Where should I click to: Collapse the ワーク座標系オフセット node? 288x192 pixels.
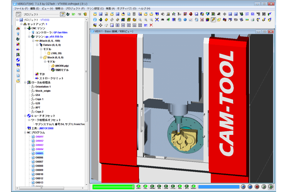(x=29, y=120)
